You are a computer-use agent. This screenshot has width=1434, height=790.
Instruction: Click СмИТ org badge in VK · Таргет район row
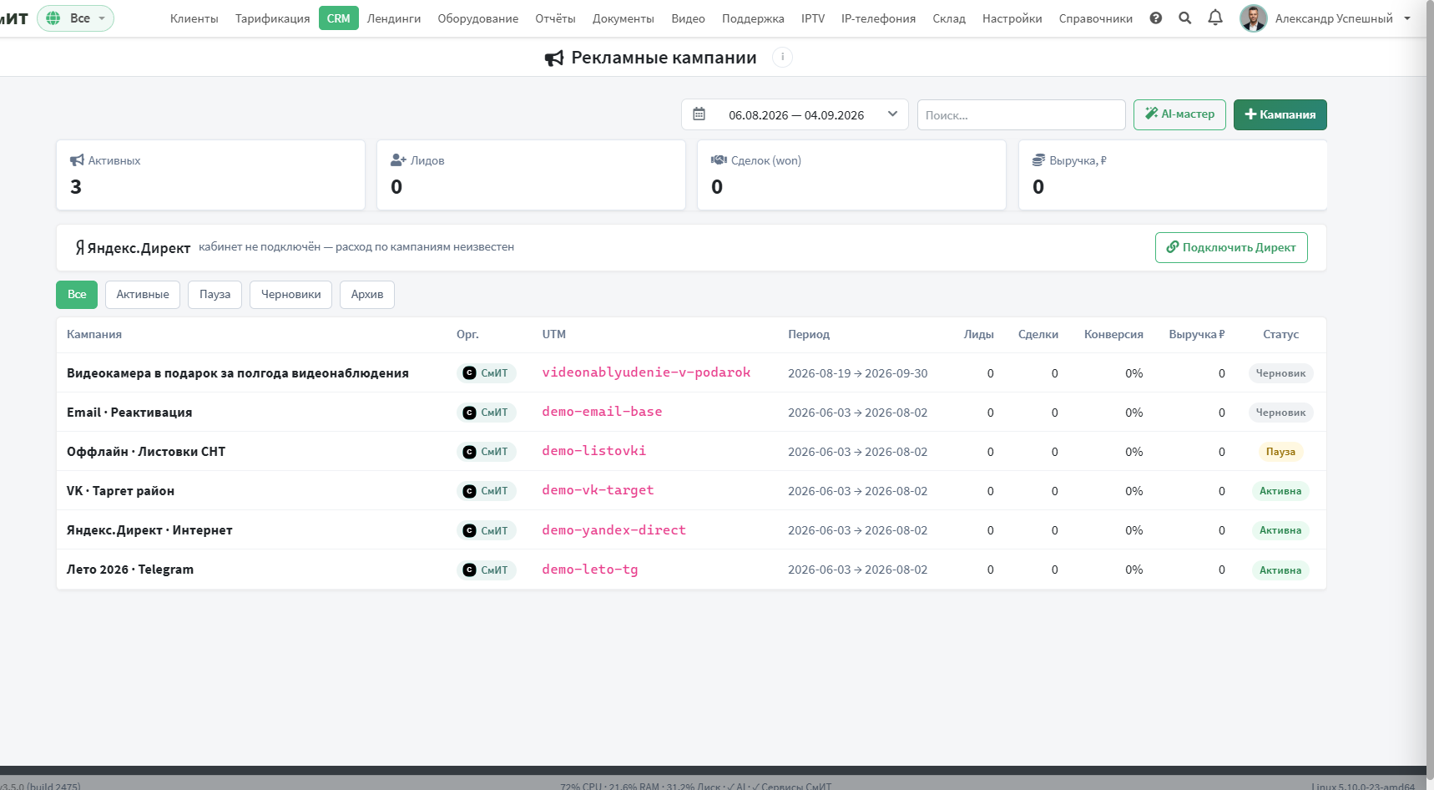tap(487, 491)
